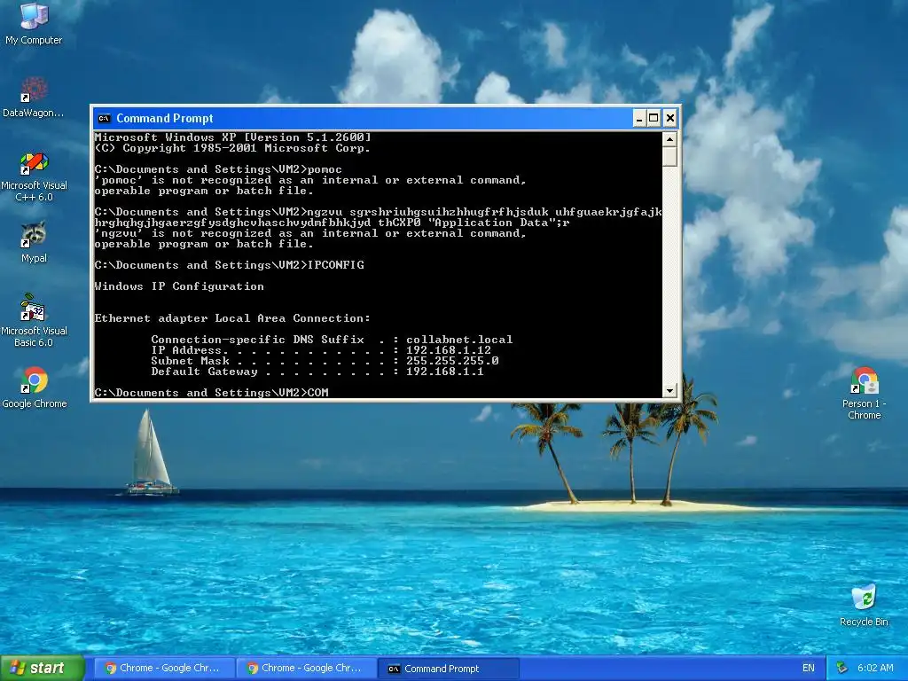The height and width of the screenshot is (681, 908).
Task: Click the Subnet Mask value 255.255.255.0
Action: pos(452,361)
